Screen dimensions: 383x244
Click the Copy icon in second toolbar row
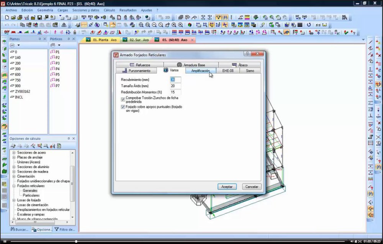[x=22, y=25]
